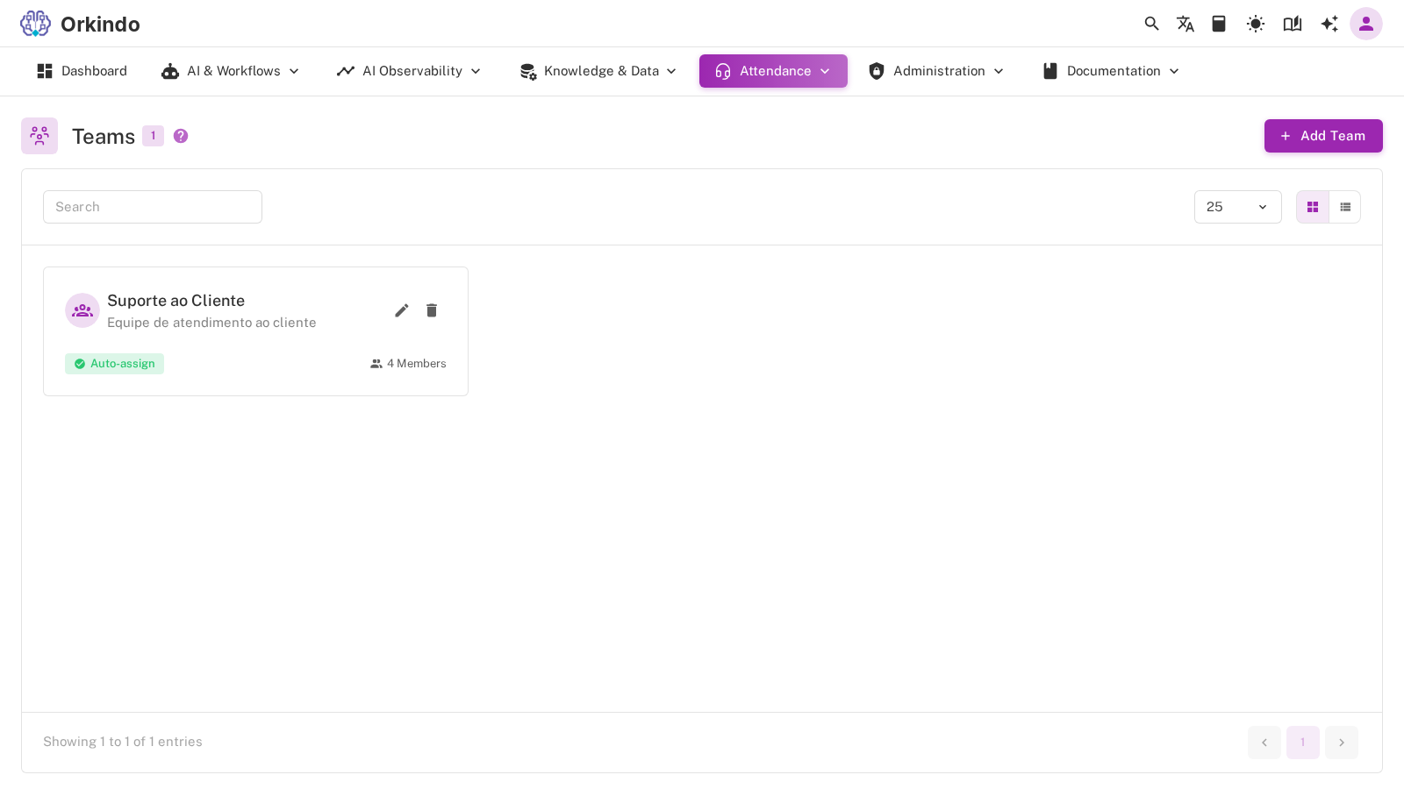This screenshot has height=789, width=1404.
Task: Expand the AI Observability menu
Action: (409, 71)
